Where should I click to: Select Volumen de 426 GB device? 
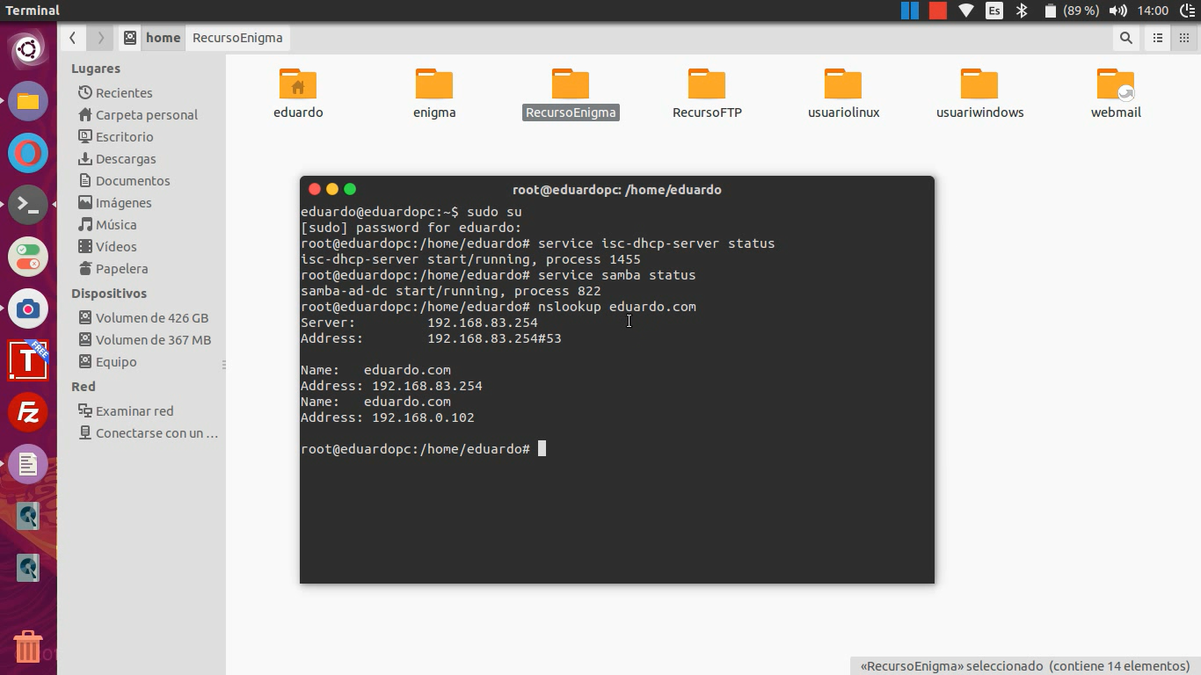click(x=151, y=318)
